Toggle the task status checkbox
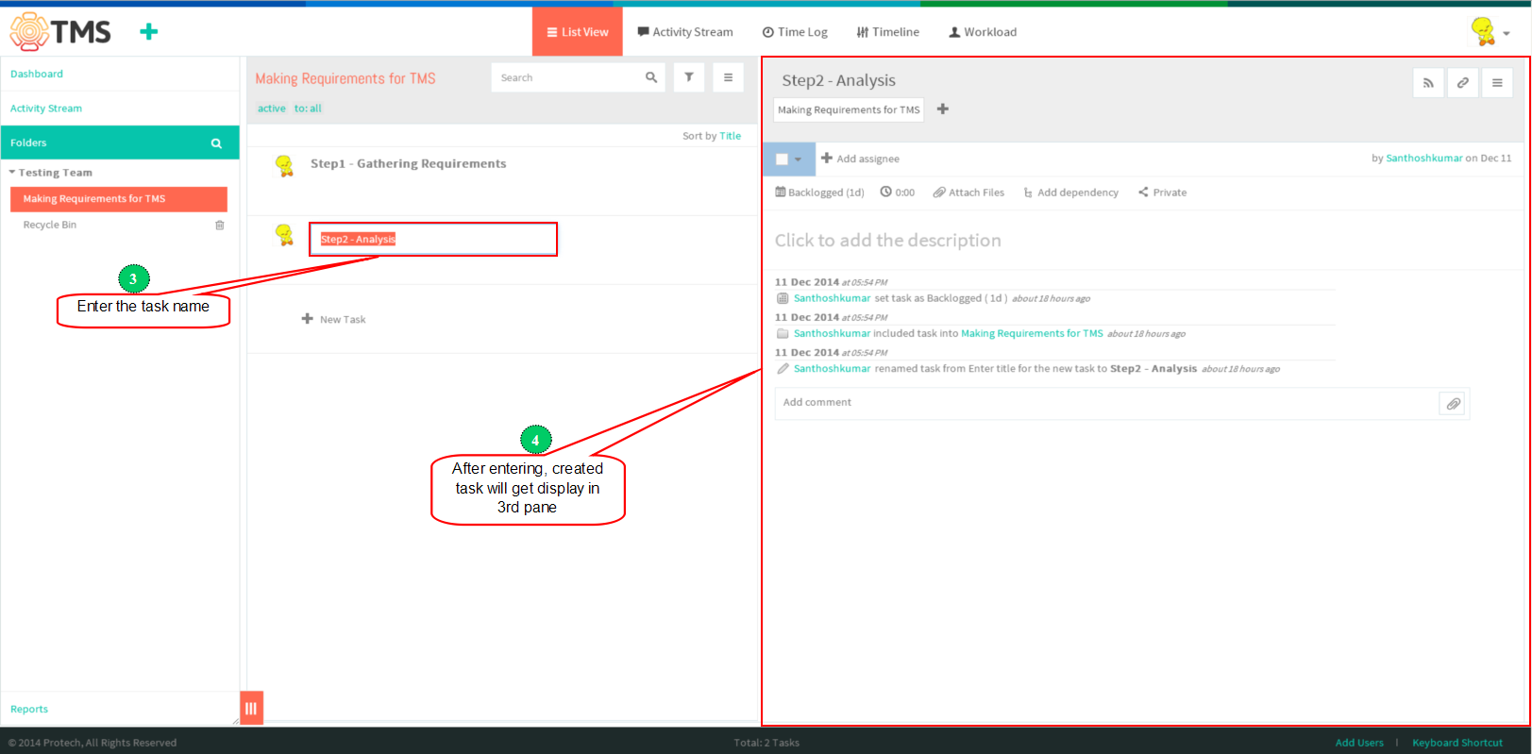The width and height of the screenshot is (1532, 754). click(x=782, y=159)
